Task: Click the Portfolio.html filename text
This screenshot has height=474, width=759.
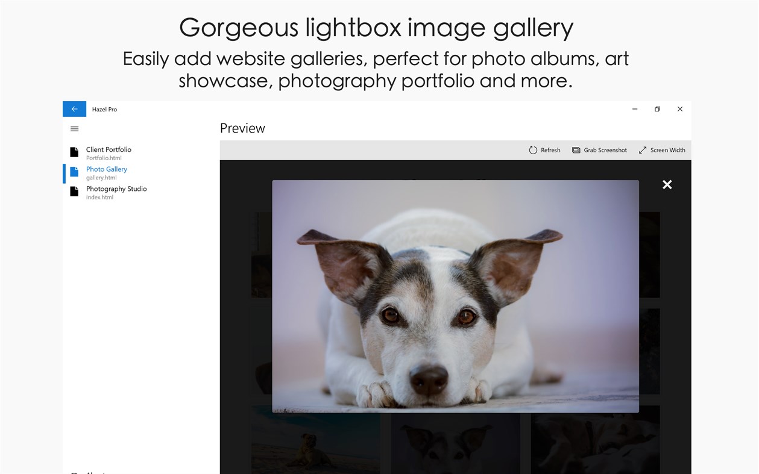Action: [104, 158]
